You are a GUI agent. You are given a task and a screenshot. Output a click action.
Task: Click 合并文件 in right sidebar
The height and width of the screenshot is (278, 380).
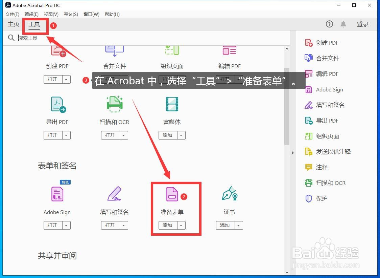click(322, 58)
